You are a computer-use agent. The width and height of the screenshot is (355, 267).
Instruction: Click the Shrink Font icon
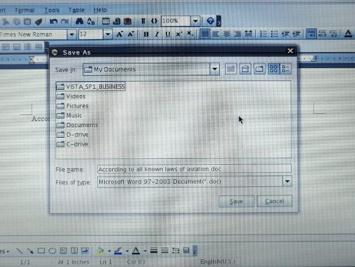coord(131,34)
